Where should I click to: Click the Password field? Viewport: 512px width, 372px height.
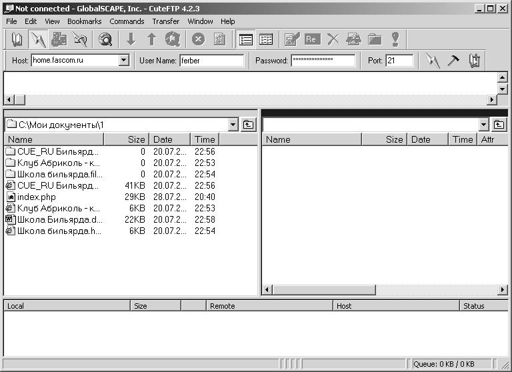click(323, 61)
